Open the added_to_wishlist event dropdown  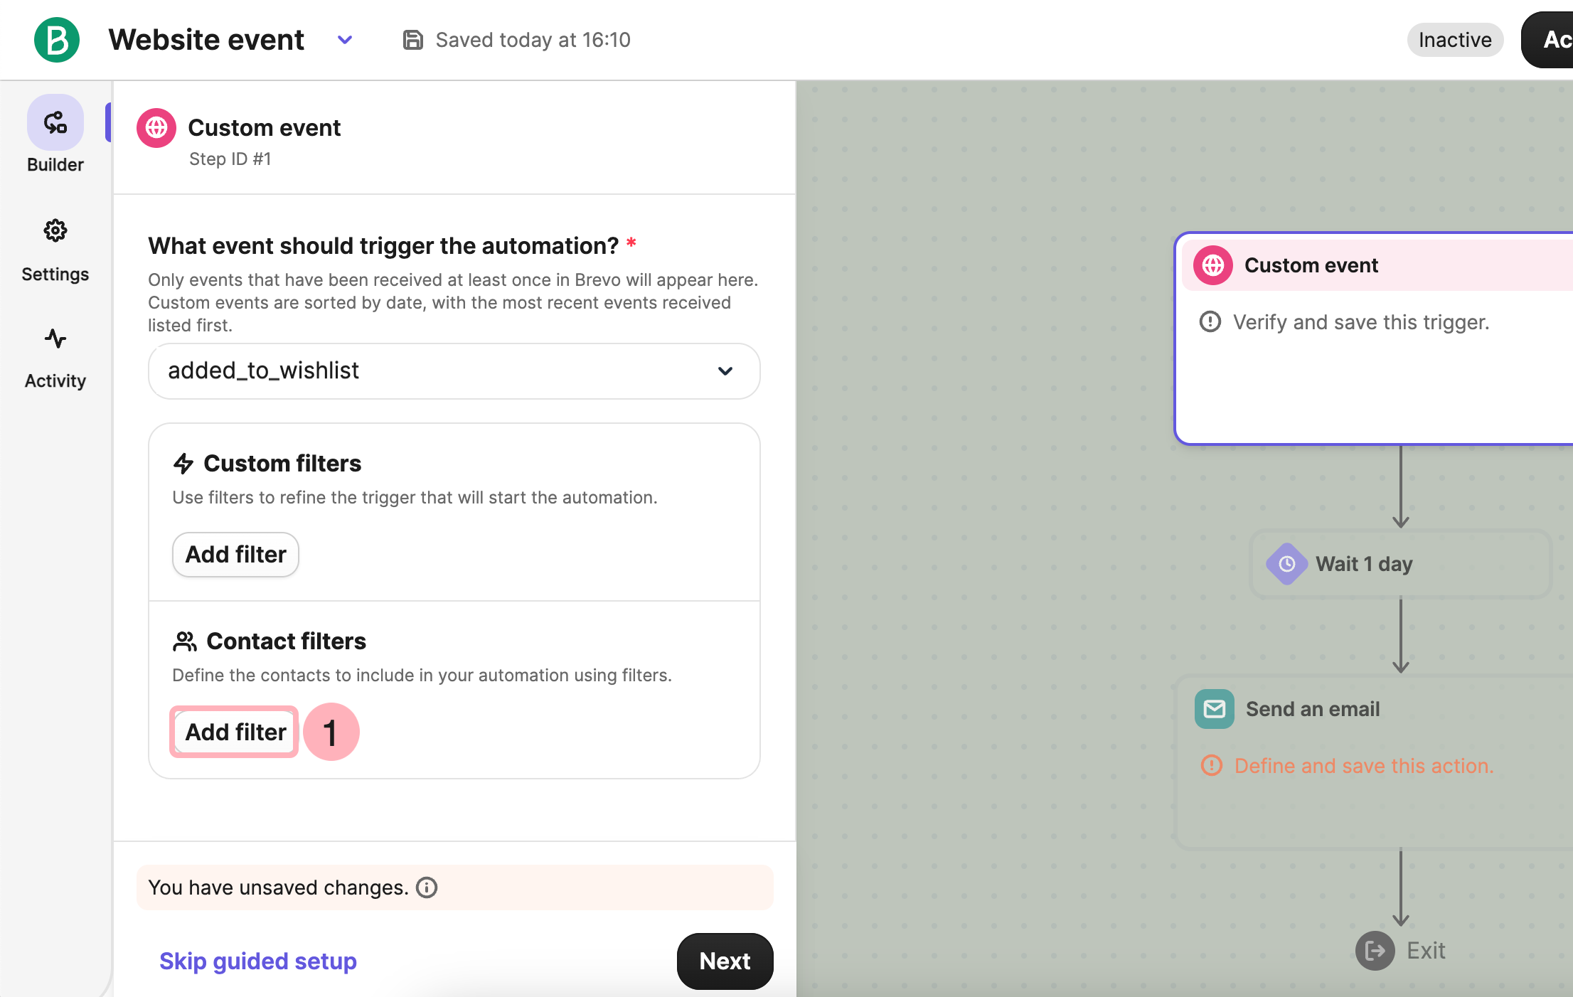[x=454, y=371]
